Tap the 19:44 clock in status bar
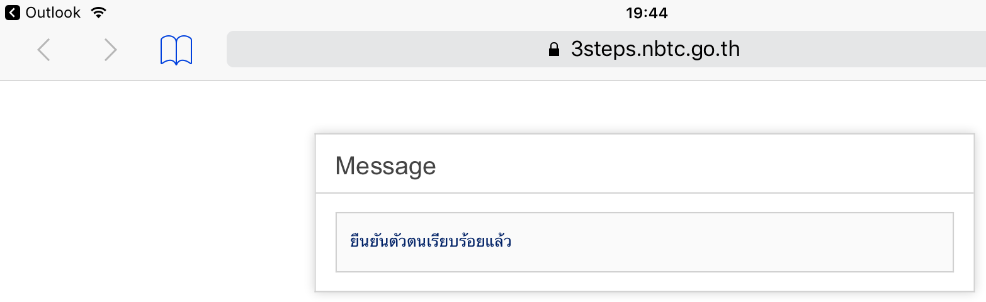The image size is (986, 302). (647, 13)
